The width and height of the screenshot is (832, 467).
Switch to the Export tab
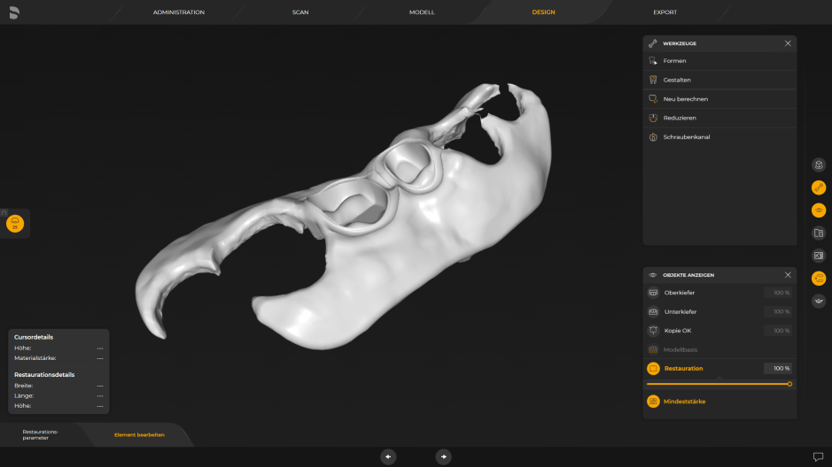(665, 12)
